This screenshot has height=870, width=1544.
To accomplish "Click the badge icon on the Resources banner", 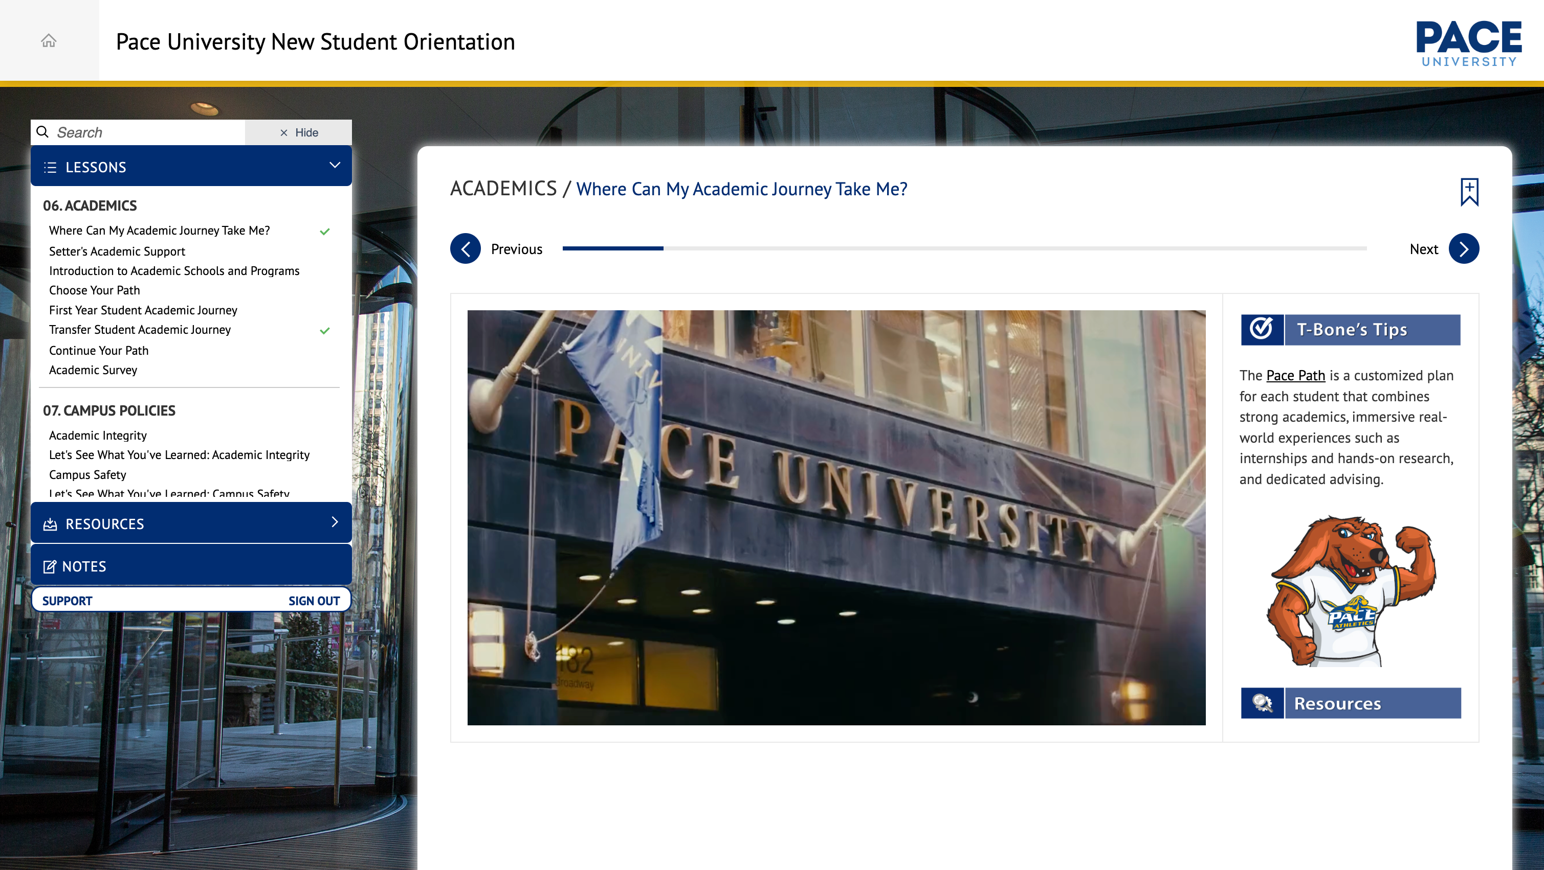I will pyautogui.click(x=1262, y=703).
